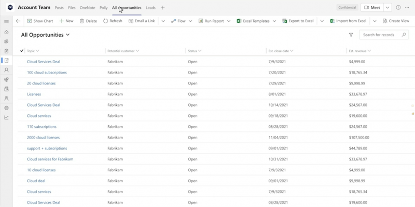Start a meeting with Meet button
Viewport: 415px width, 207px height.
pyautogui.click(x=372, y=8)
